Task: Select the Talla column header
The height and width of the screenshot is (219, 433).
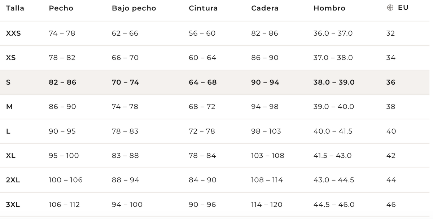Action: (15, 8)
